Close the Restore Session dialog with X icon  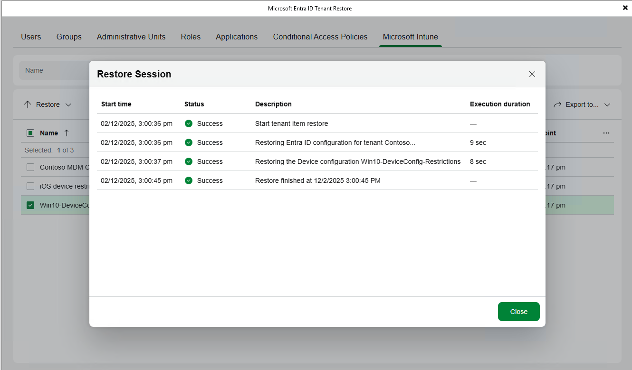point(532,74)
